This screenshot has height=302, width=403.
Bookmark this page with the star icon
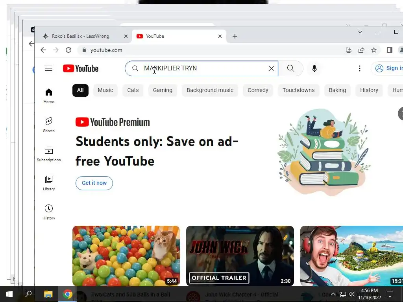(374, 50)
